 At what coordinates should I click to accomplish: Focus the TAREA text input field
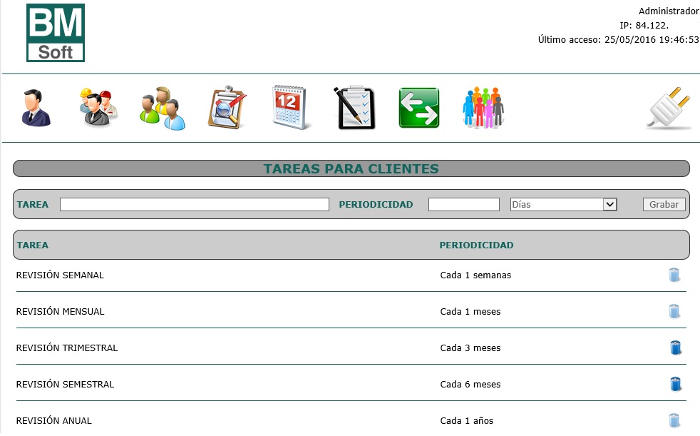pos(194,205)
